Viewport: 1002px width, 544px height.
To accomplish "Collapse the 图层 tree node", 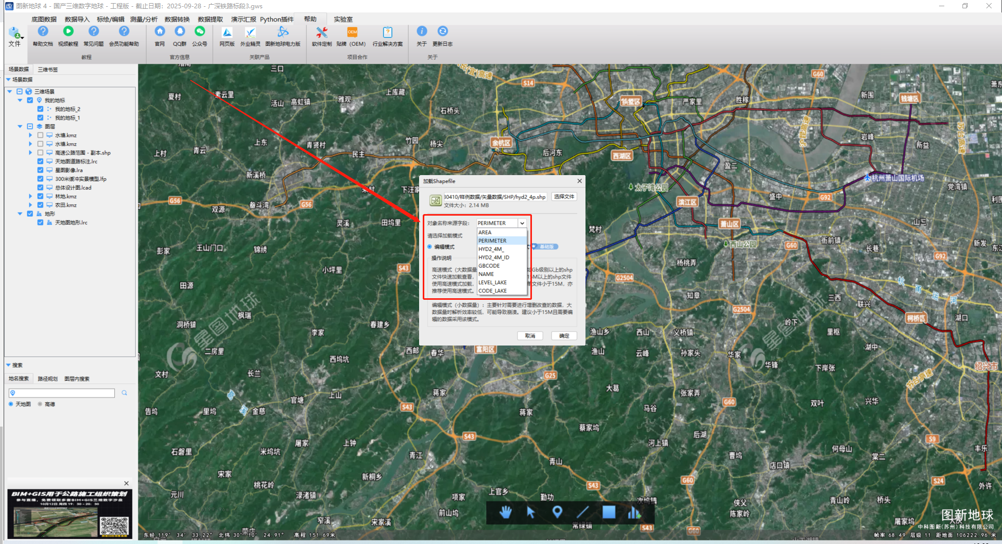I will pyautogui.click(x=20, y=126).
